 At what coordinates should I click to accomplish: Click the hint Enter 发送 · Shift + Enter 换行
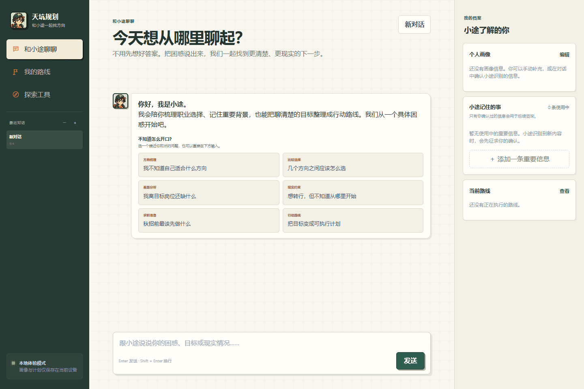145,361
